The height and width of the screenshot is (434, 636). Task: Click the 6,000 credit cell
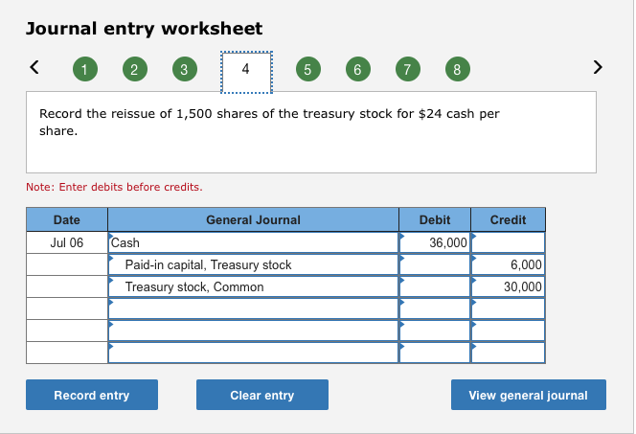tap(509, 264)
